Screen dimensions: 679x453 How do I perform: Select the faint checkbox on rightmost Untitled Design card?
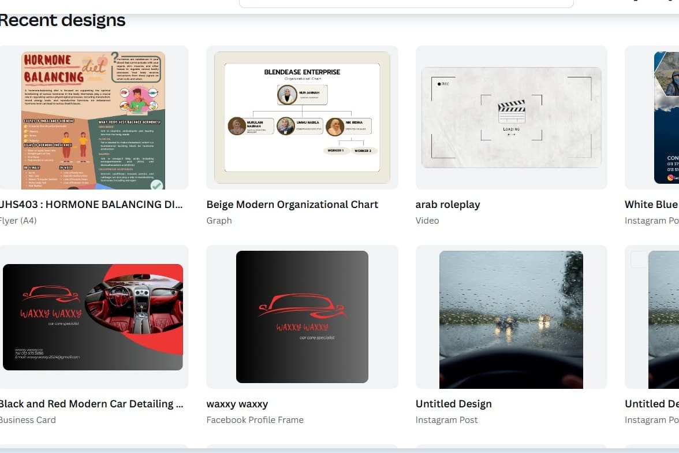(639, 259)
